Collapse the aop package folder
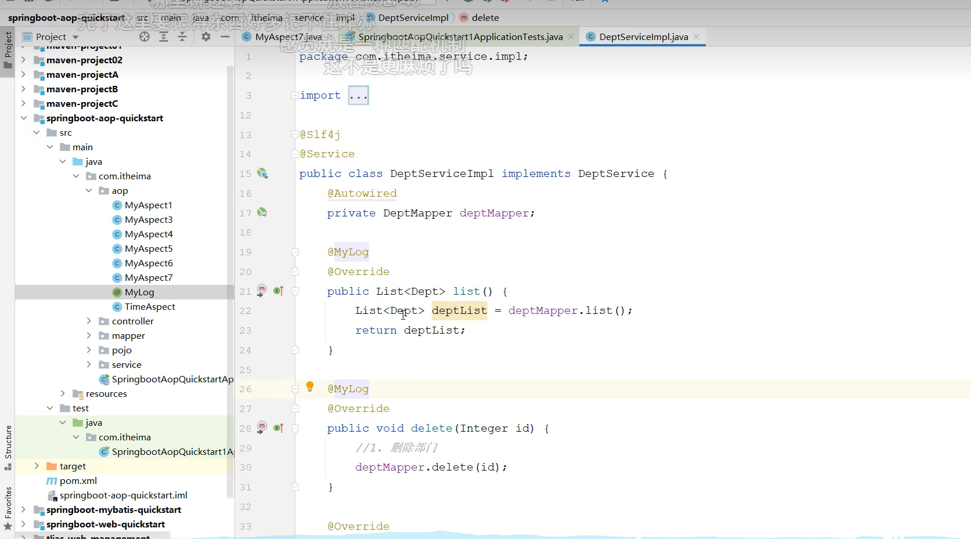The height and width of the screenshot is (539, 971). coord(89,190)
